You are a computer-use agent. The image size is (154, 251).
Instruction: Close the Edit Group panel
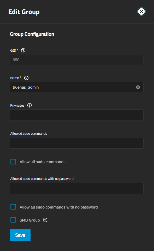point(141,11)
